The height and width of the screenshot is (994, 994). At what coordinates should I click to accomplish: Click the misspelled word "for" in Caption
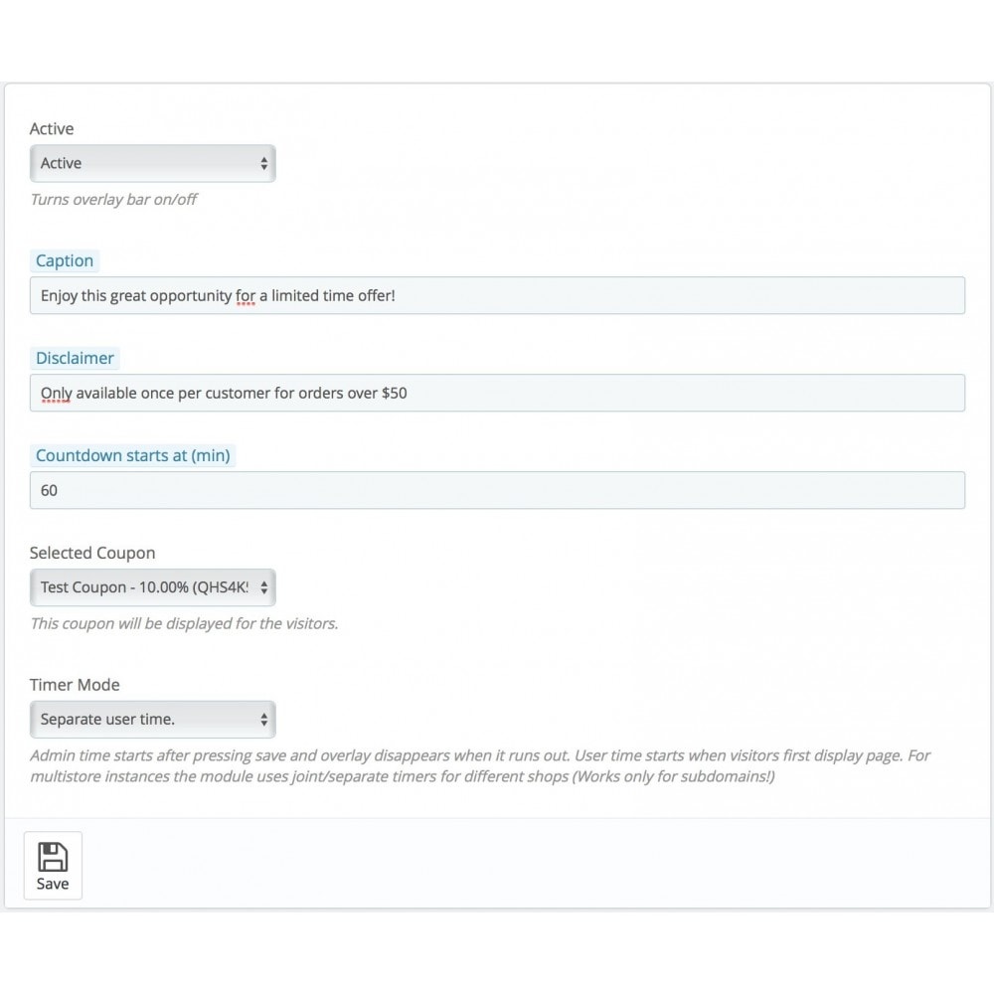246,296
